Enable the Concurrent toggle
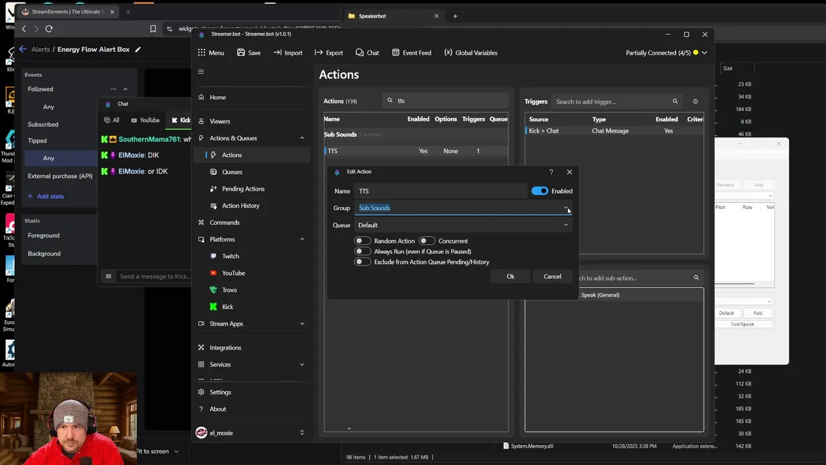The image size is (826, 465). (x=427, y=241)
